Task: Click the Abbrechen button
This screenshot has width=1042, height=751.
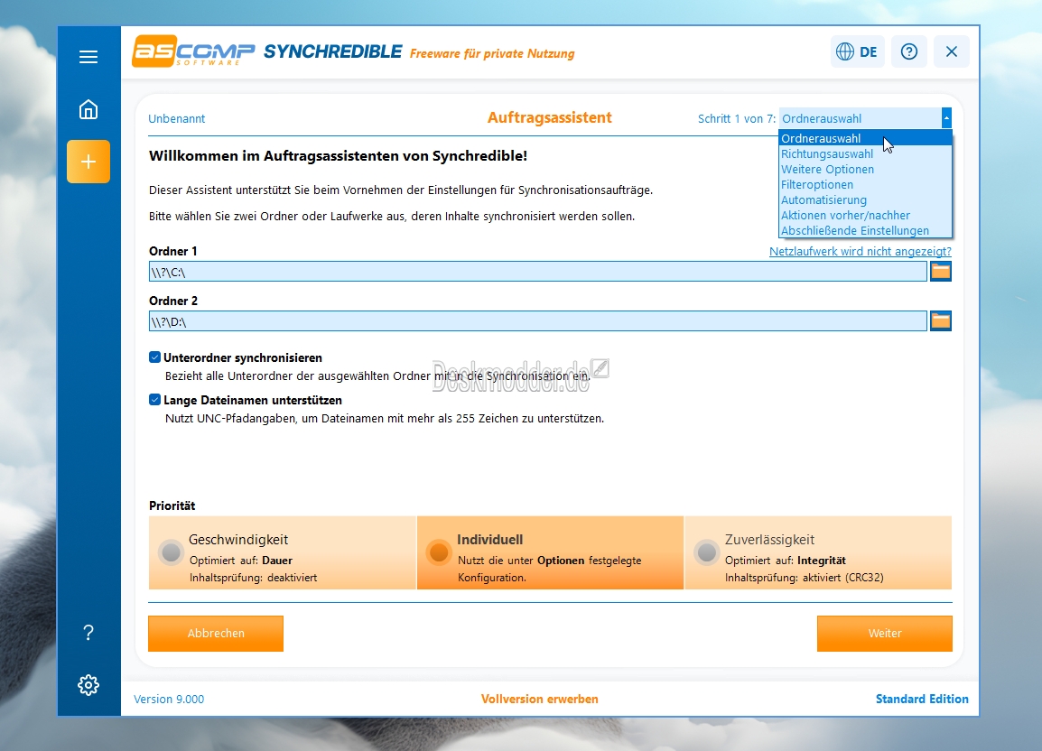Action: 216,634
